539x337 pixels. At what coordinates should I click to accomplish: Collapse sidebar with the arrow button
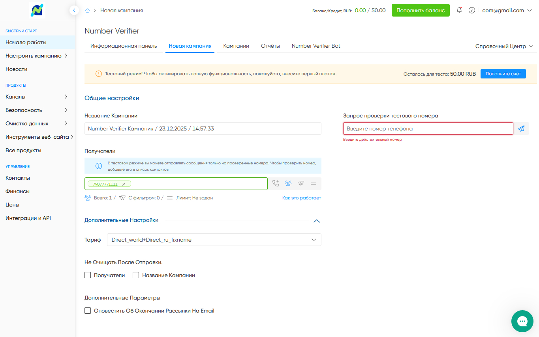click(74, 10)
